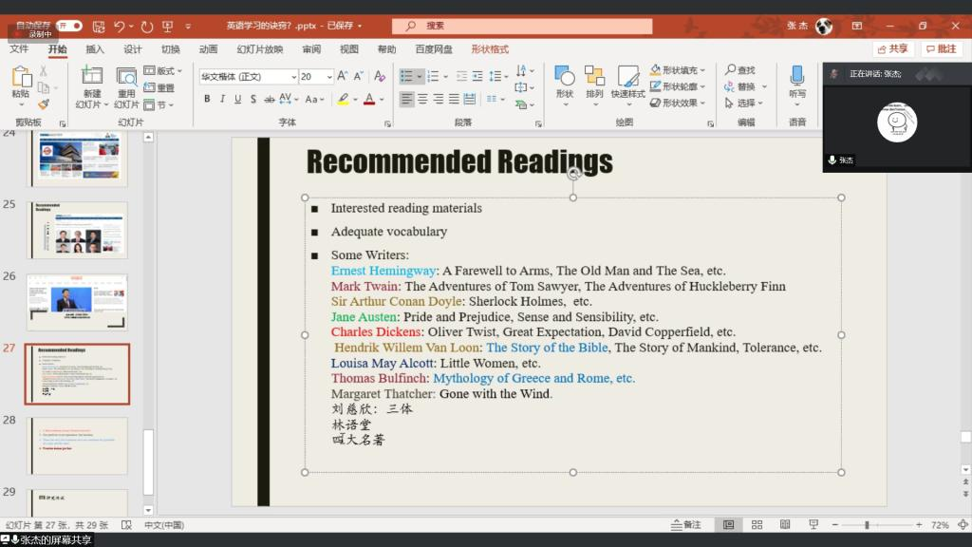Screen dimensions: 972x547
Task: Click the Reset (重置) slide button
Action: [159, 87]
